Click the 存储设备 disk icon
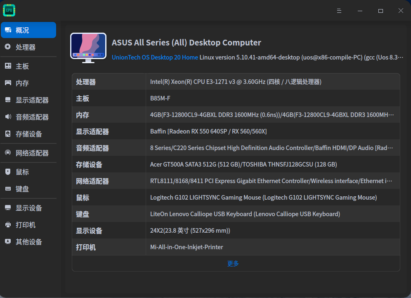 tap(8, 134)
